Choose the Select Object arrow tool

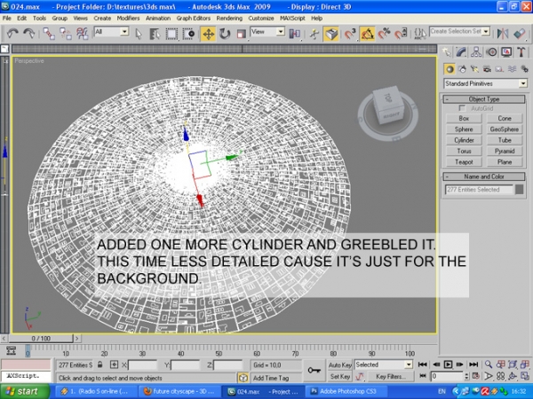(139, 34)
